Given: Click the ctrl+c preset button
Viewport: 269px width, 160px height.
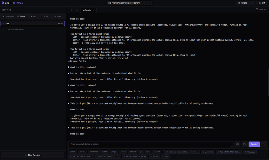Looking at the screenshot, I should [x=133, y=152].
